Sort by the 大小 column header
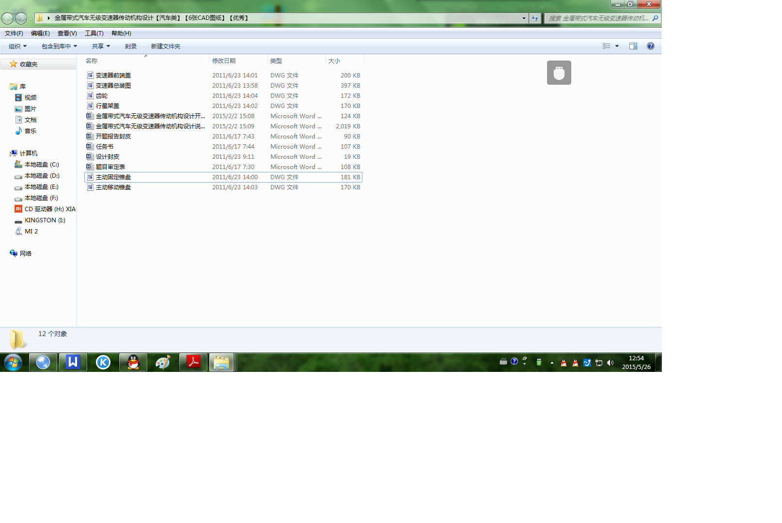 point(344,61)
